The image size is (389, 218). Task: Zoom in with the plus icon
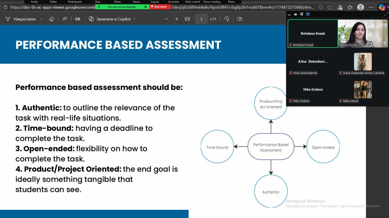click(x=177, y=19)
